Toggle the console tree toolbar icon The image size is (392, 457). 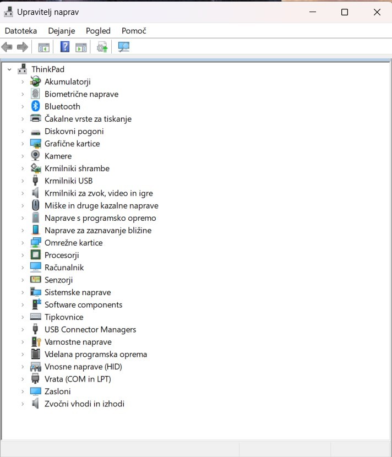point(43,47)
